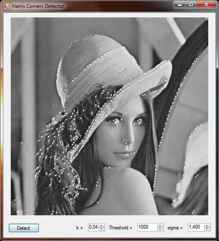
Task: Click the "sigma =" label
Action: (x=175, y=228)
